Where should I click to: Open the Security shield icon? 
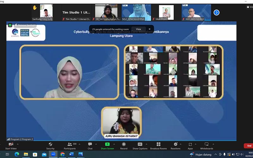pos(50,144)
